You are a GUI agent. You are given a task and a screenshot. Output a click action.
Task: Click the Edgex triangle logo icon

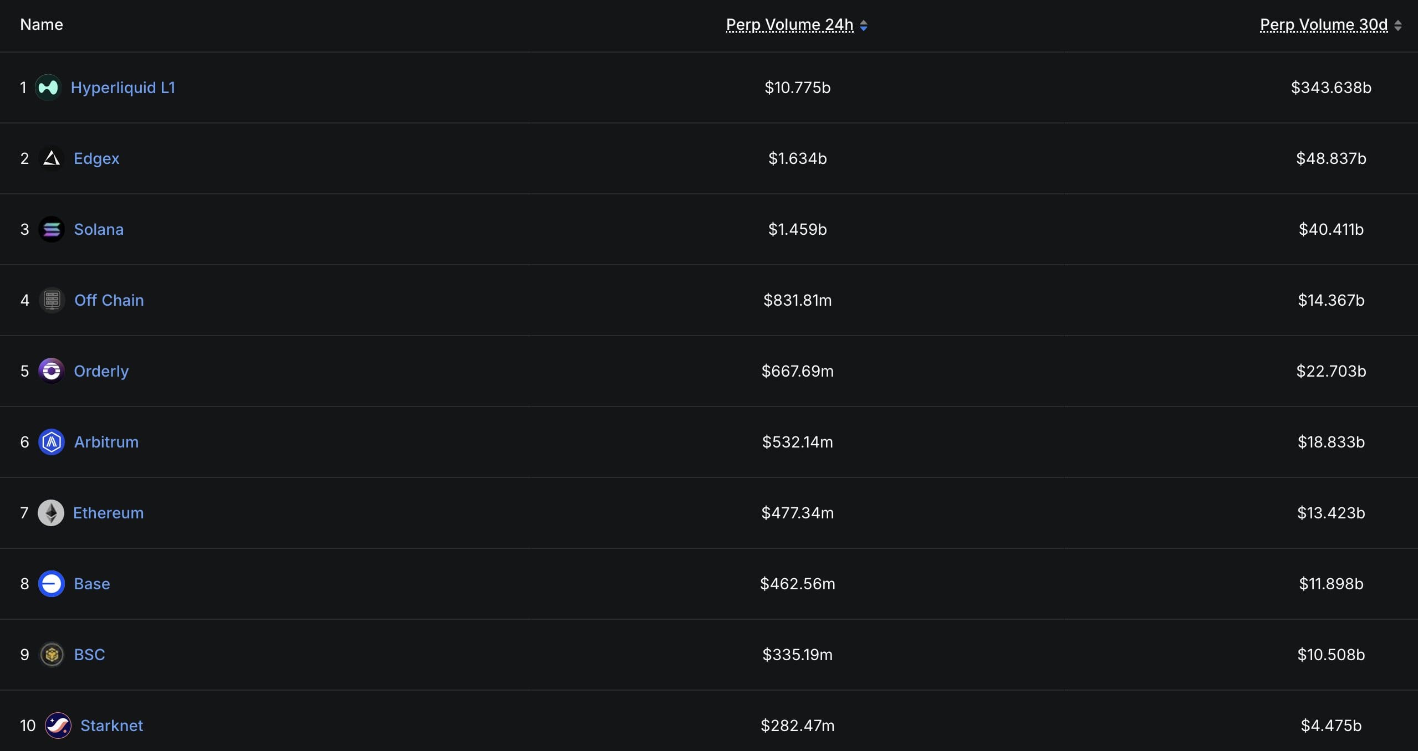click(x=52, y=158)
